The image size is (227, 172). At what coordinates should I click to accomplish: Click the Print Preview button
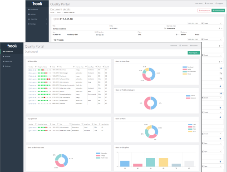click(x=218, y=10)
